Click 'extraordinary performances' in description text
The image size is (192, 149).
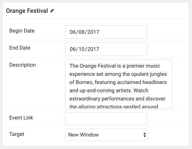coord(102,99)
